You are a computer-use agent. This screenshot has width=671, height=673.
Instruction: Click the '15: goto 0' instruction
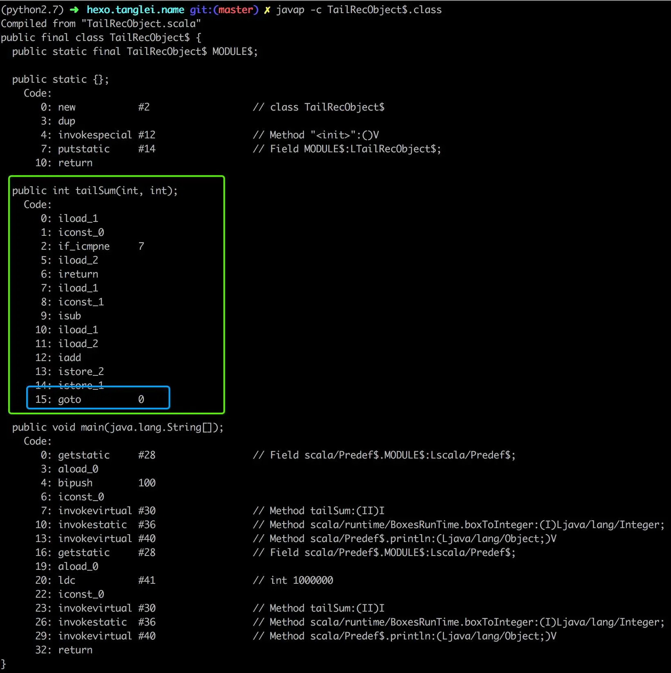(90, 399)
